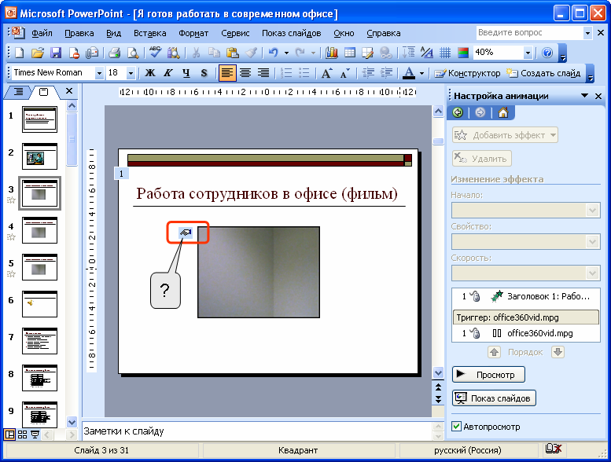
Task: Toggle right text alignment
Action: (x=263, y=73)
